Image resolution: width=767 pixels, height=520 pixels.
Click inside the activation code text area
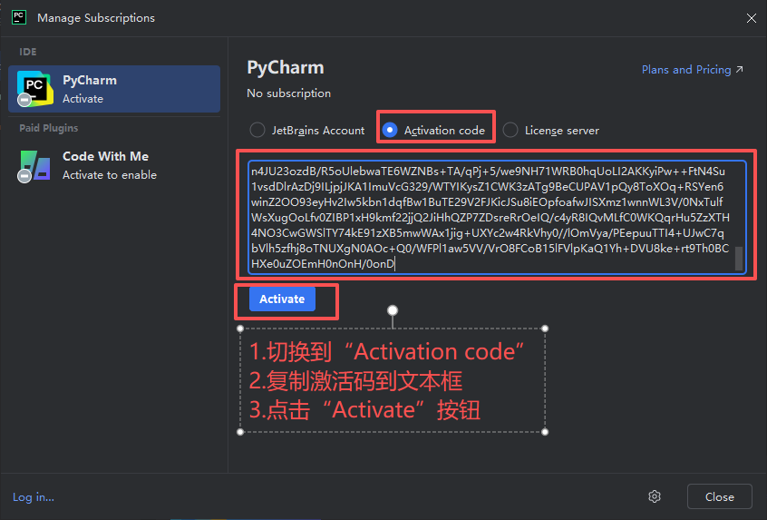click(x=490, y=218)
